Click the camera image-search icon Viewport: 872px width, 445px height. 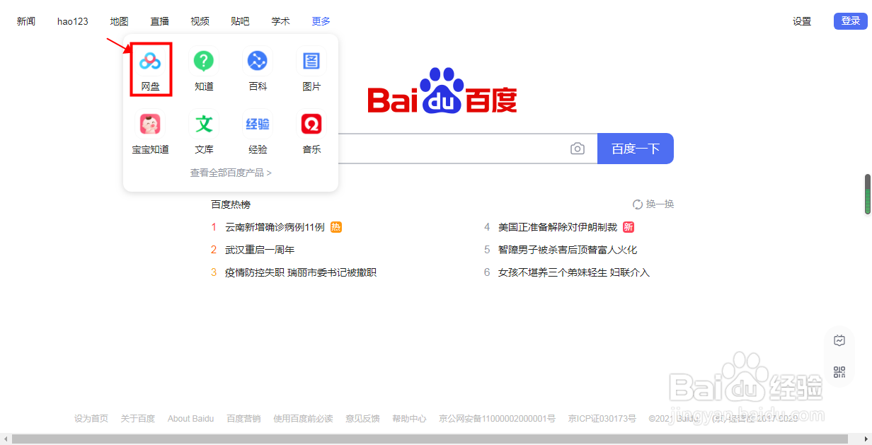578,149
